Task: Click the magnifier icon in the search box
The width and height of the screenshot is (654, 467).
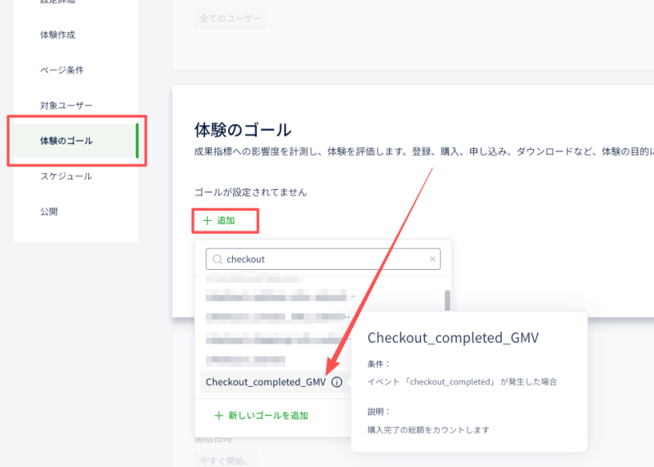Action: click(217, 259)
